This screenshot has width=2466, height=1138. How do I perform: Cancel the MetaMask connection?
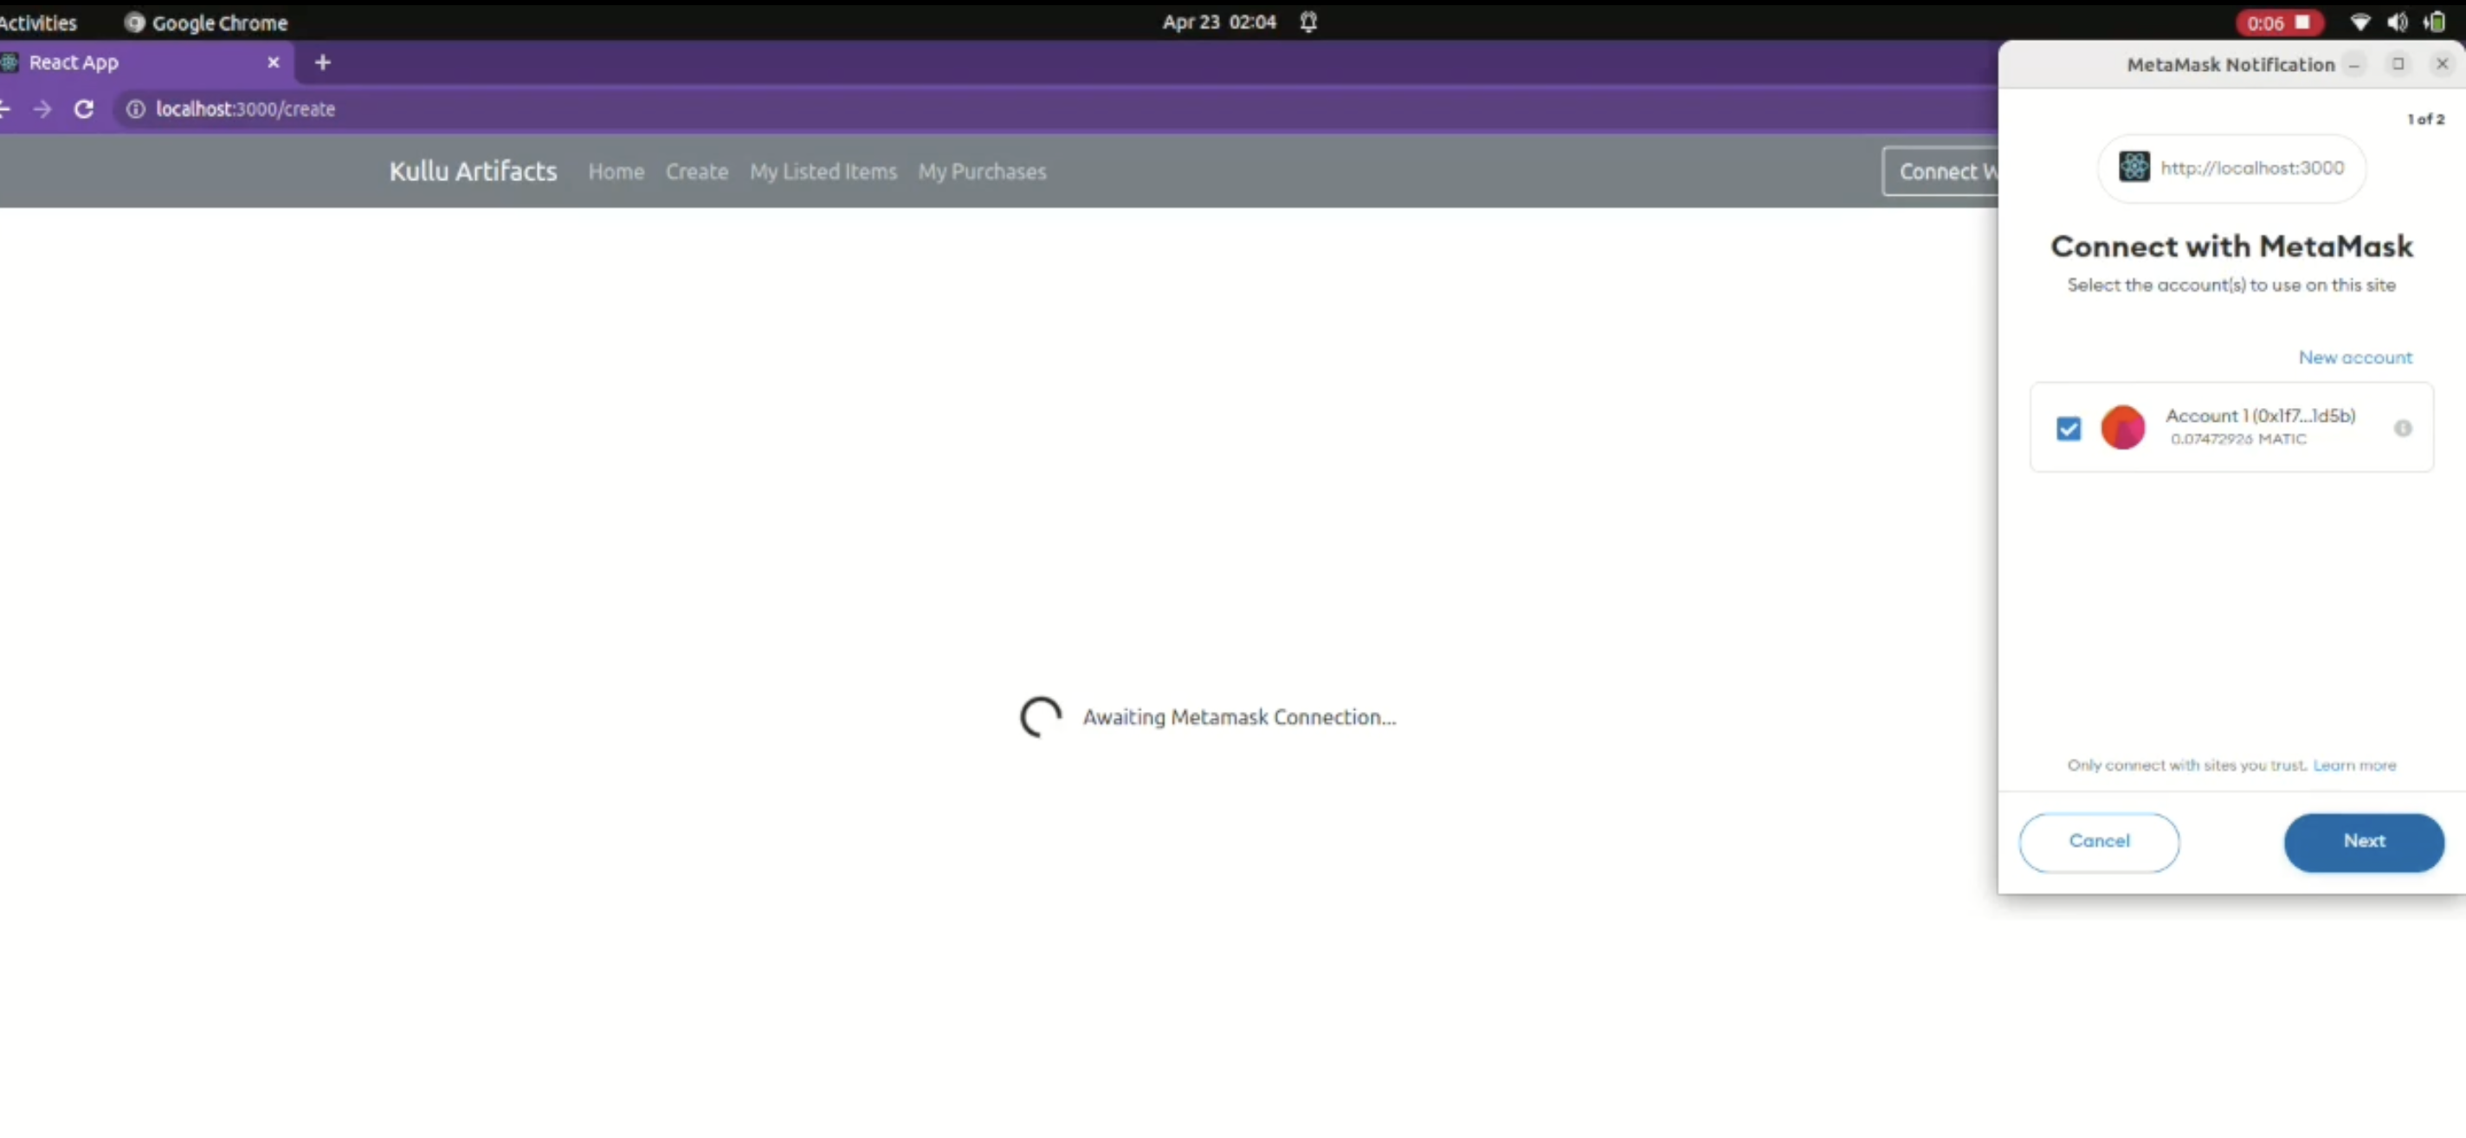tap(2098, 841)
